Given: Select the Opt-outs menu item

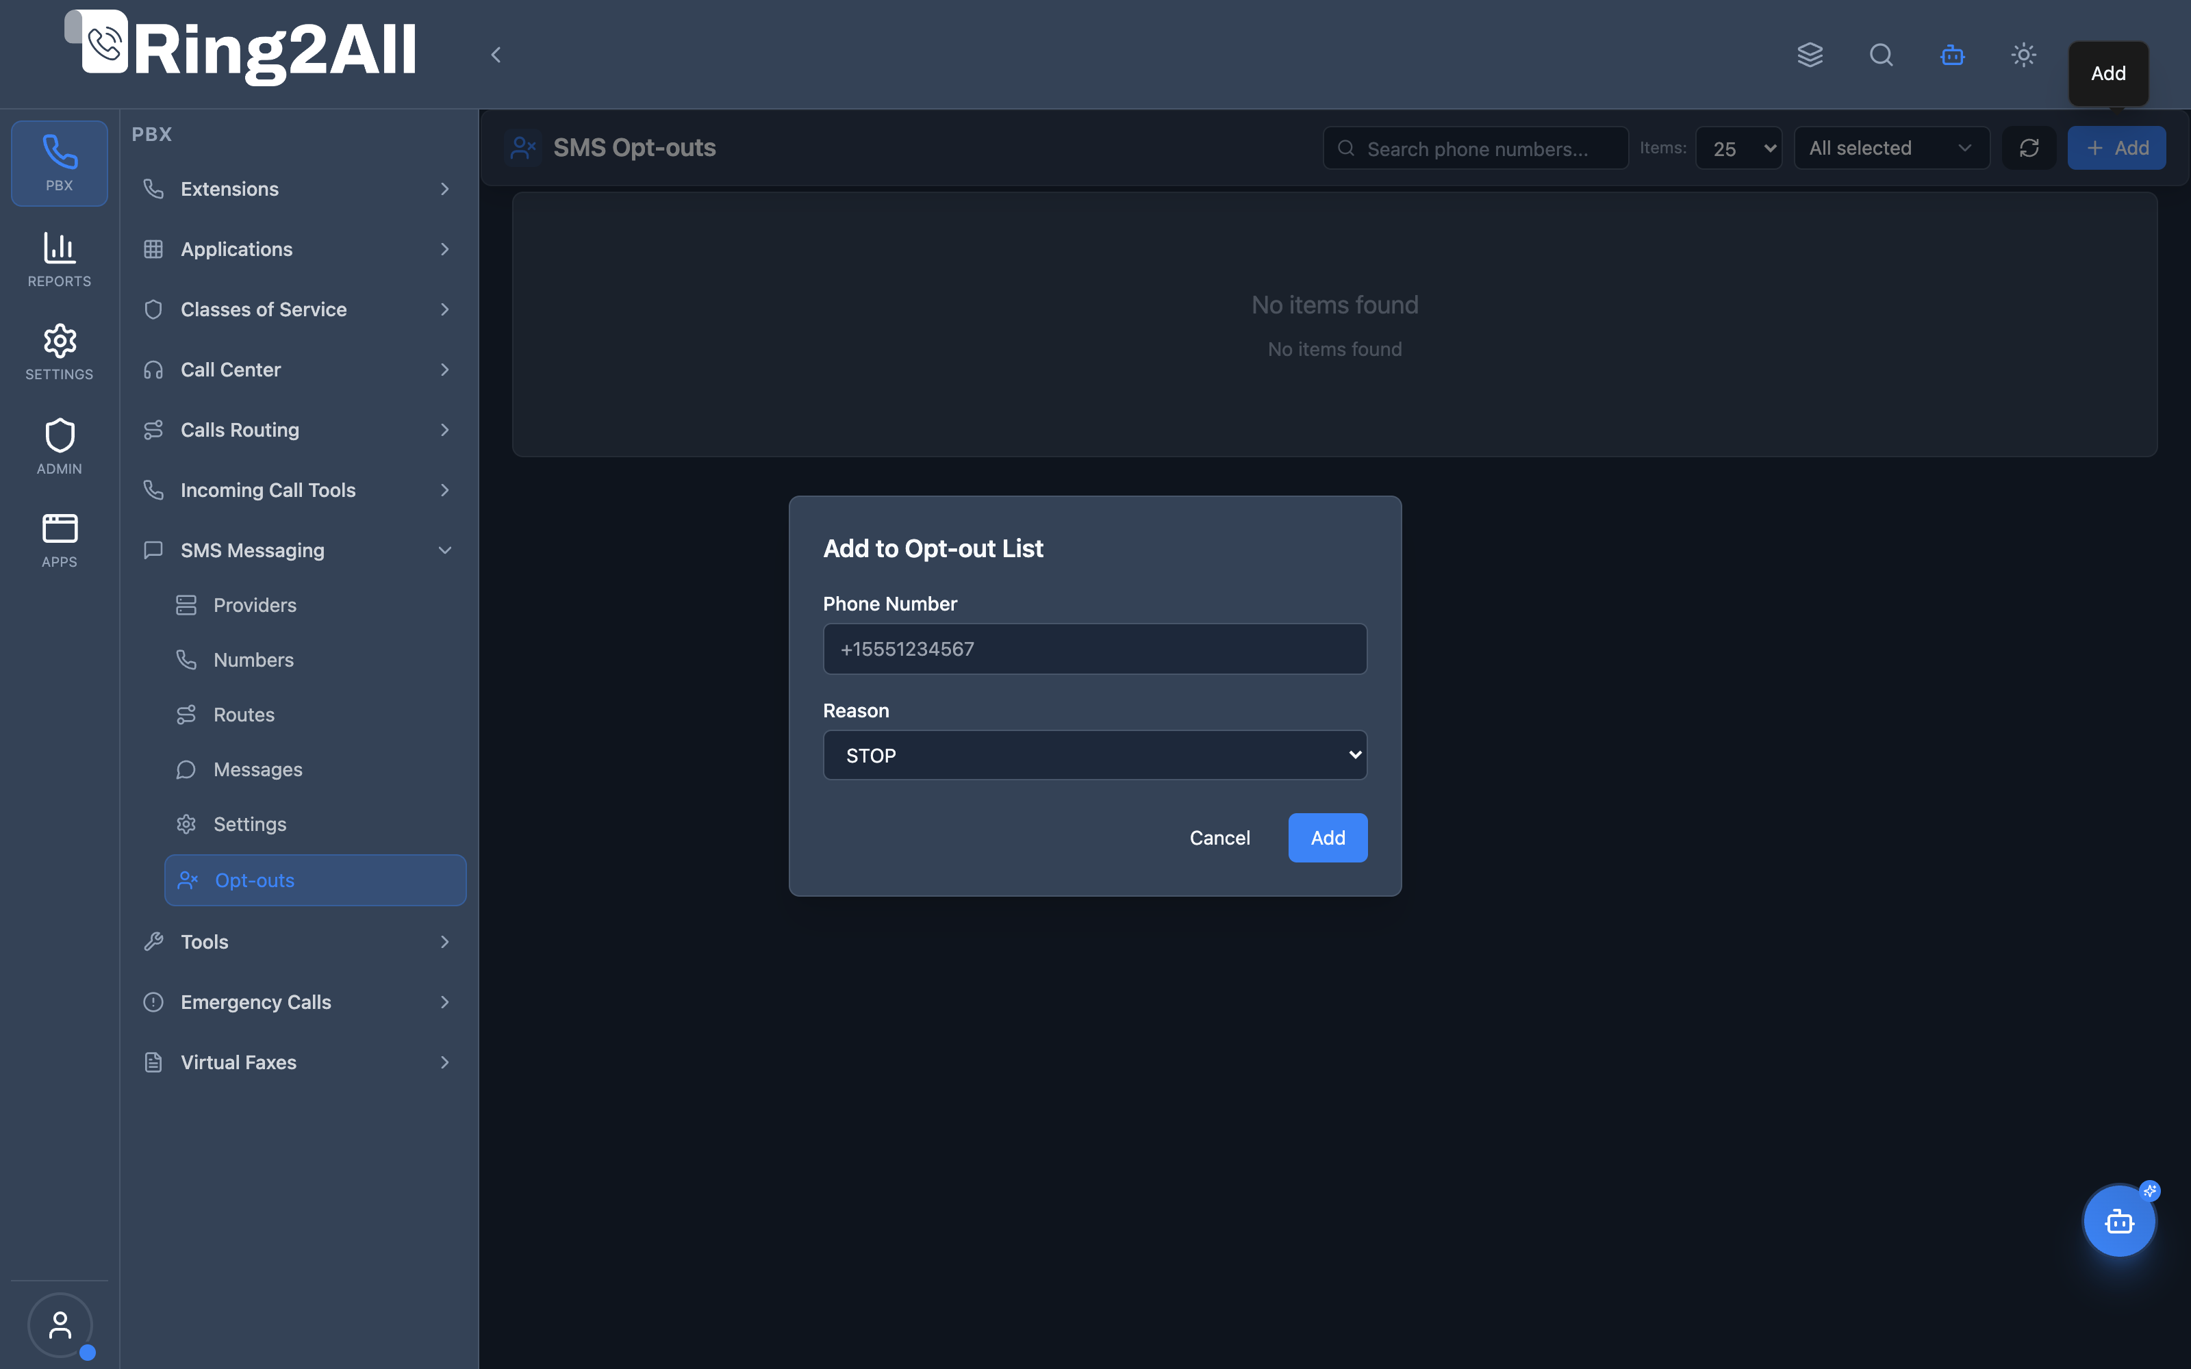Looking at the screenshot, I should tap(315, 880).
